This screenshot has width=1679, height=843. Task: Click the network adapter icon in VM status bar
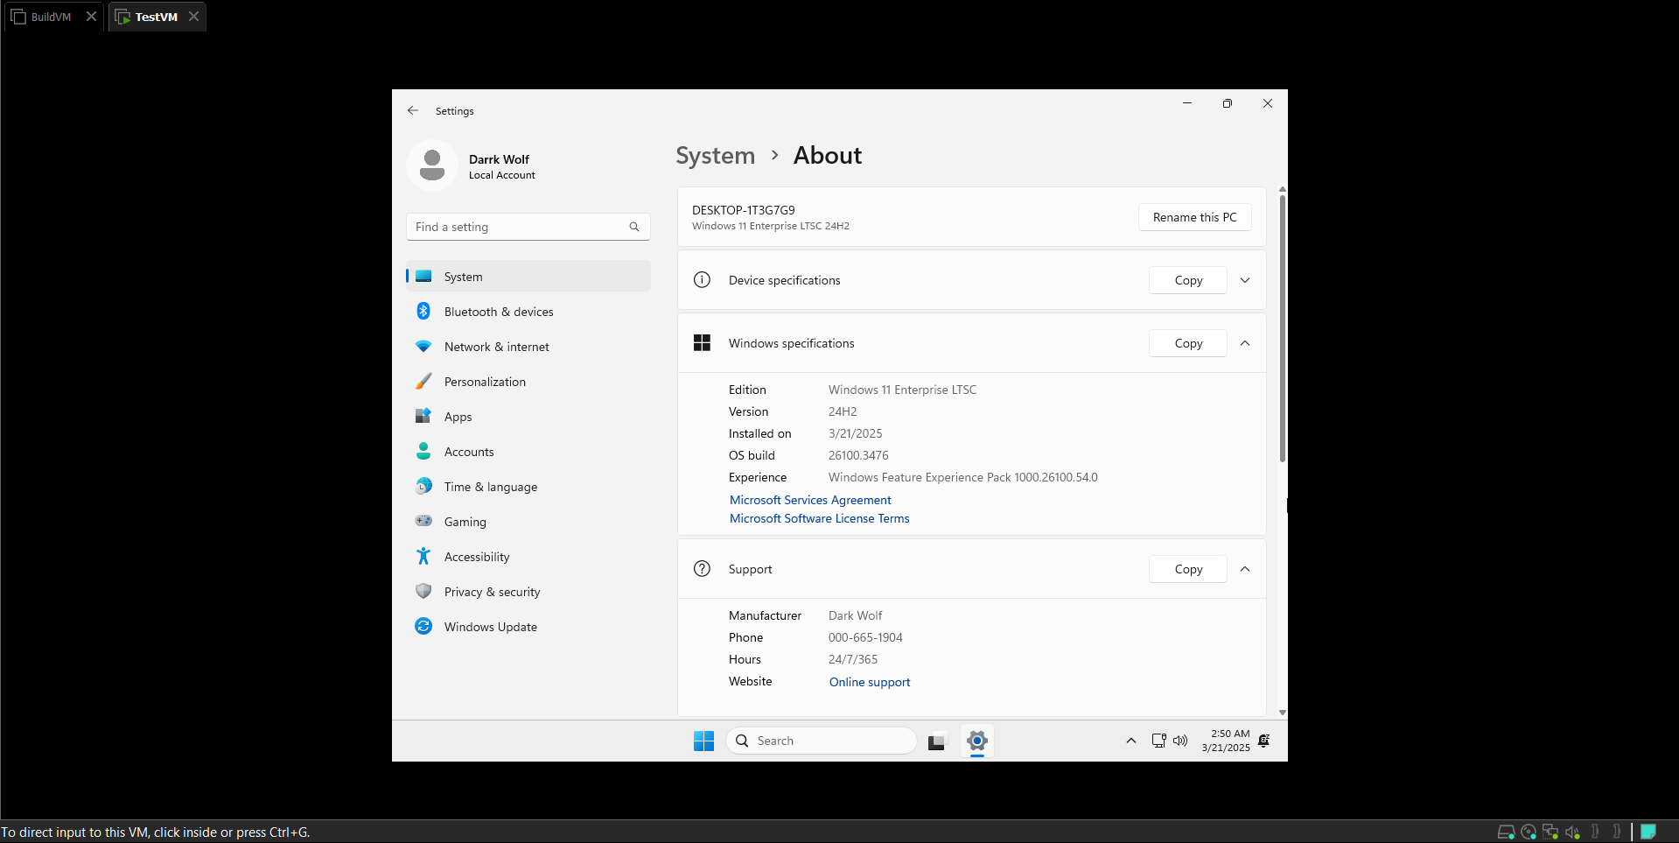coord(1550,832)
